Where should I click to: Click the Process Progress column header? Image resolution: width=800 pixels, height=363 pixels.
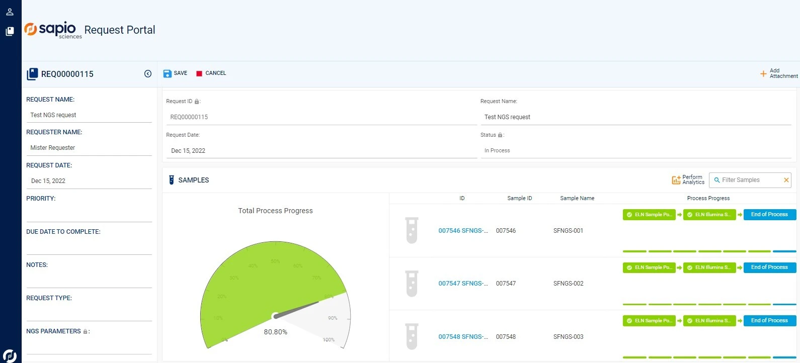click(708, 199)
